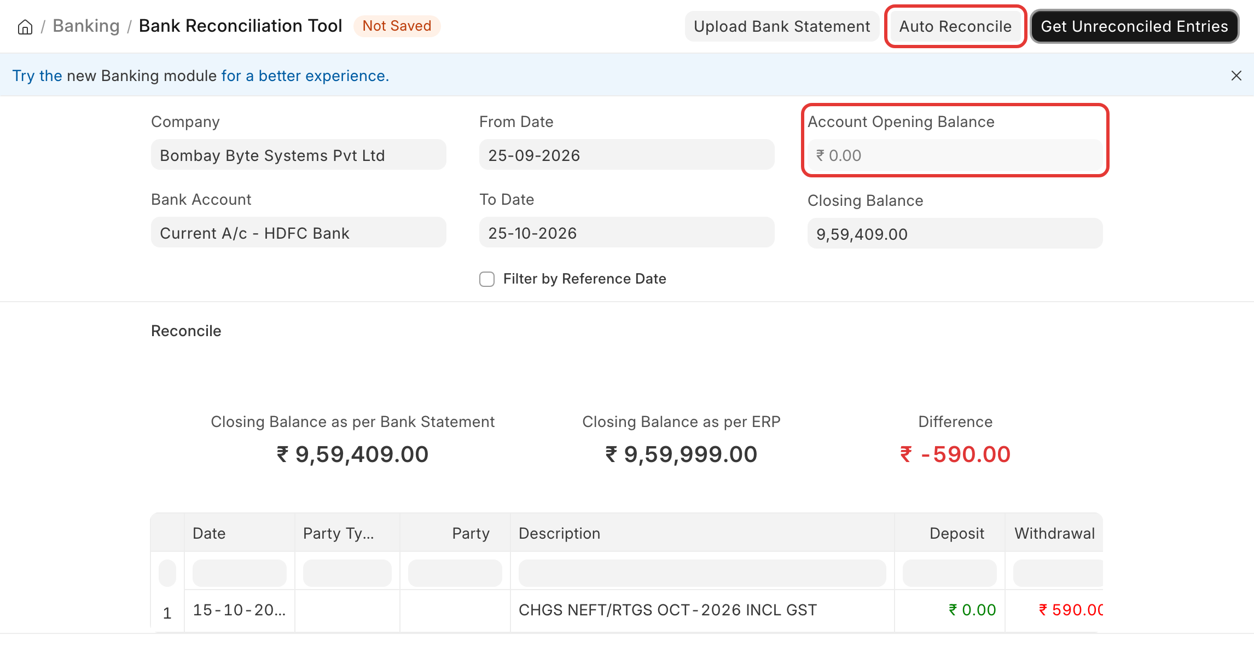Click the Party column filter box
Image resolution: width=1254 pixels, height=646 pixels.
(x=455, y=573)
